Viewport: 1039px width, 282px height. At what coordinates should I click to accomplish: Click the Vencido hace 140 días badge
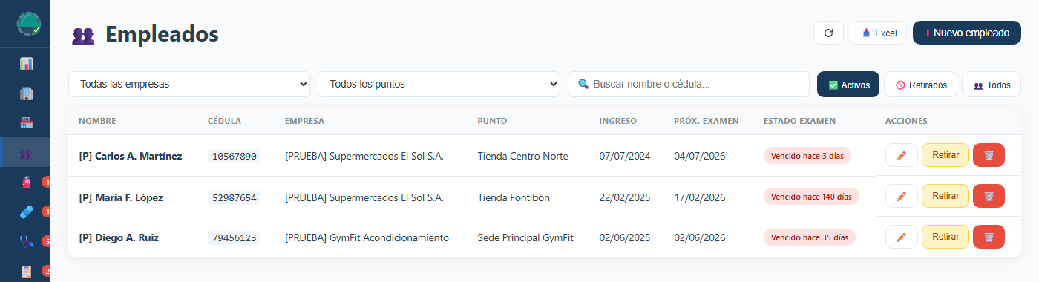pos(811,197)
